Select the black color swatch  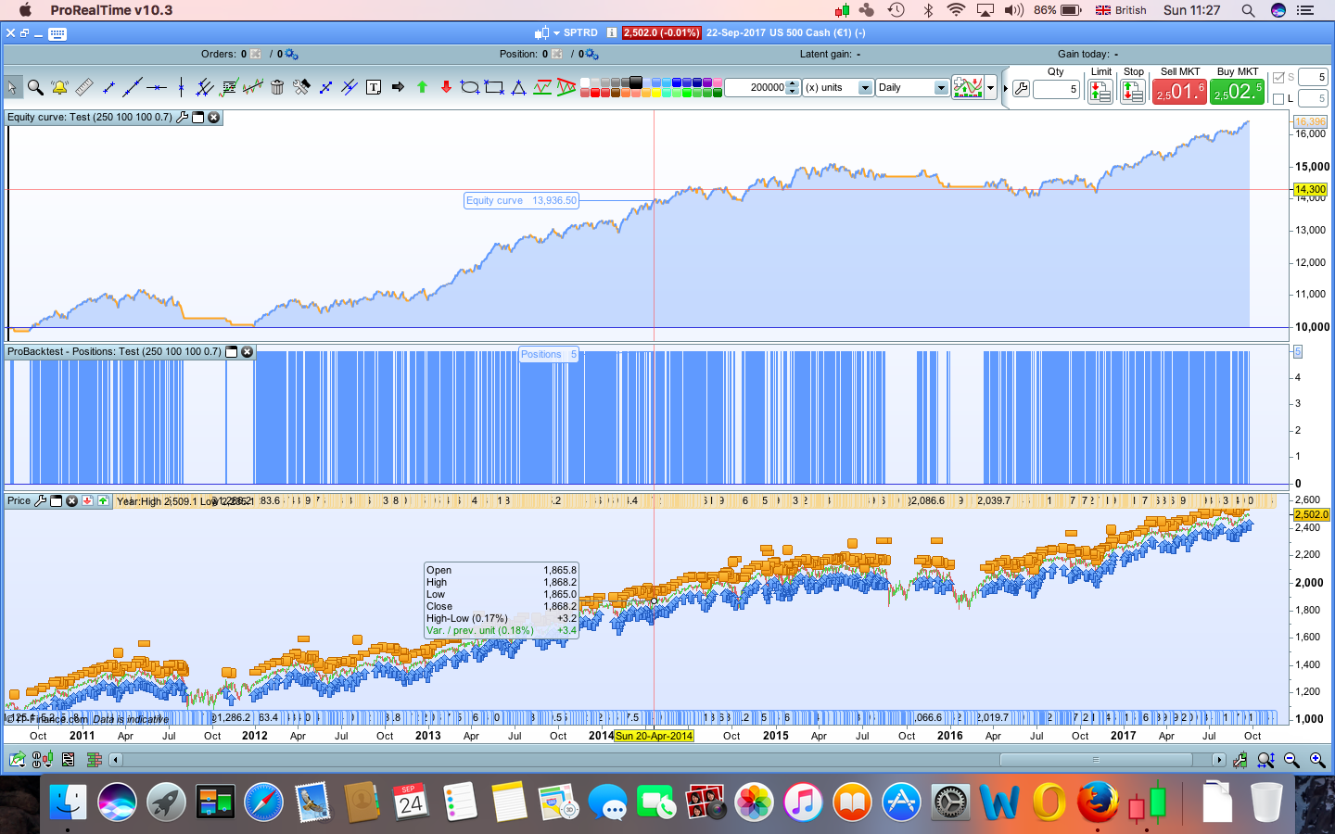tap(636, 82)
